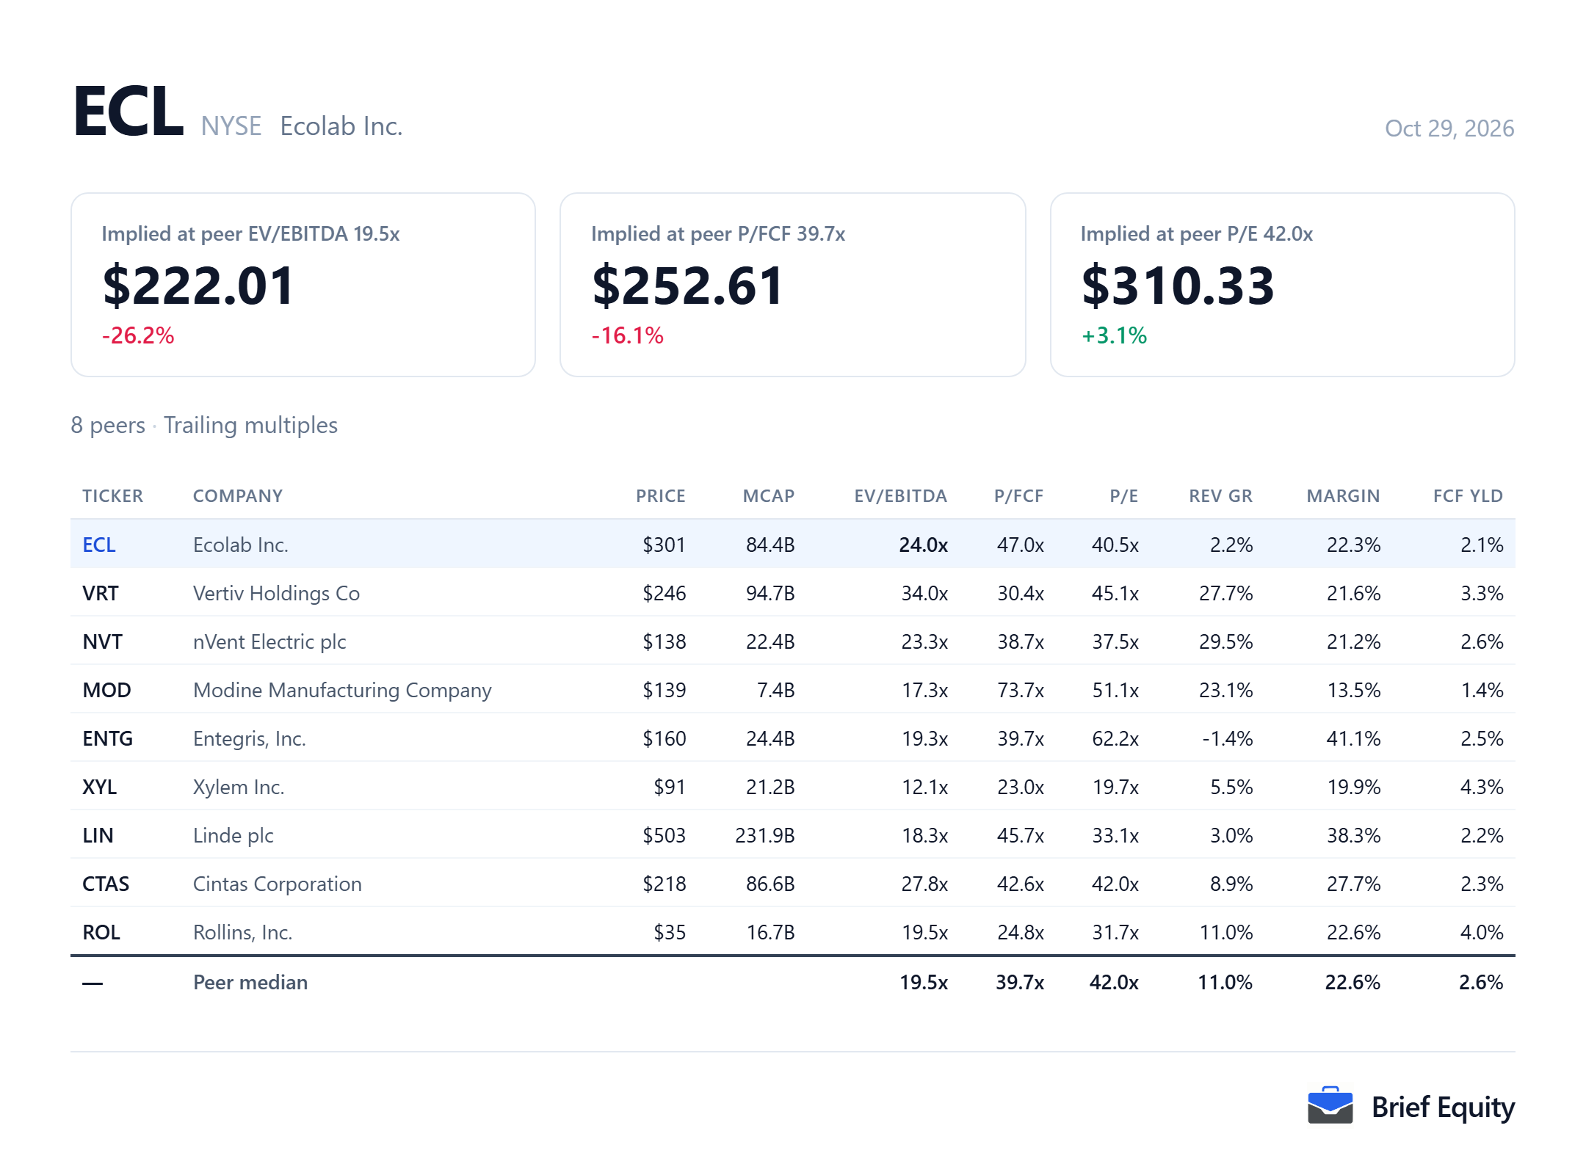Click the REV GR column header
Screen dimensions: 1586x1164
[1220, 496]
